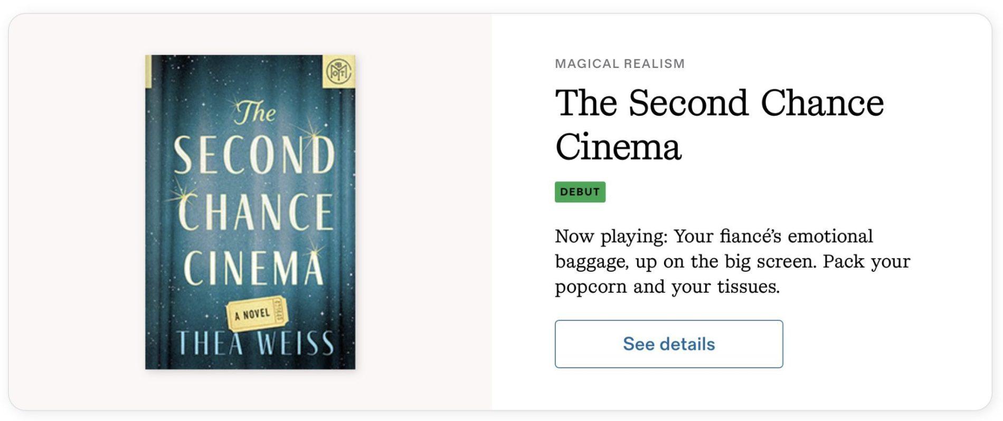
Task: Click the Book of the Month logo on cover
Action: pos(338,71)
